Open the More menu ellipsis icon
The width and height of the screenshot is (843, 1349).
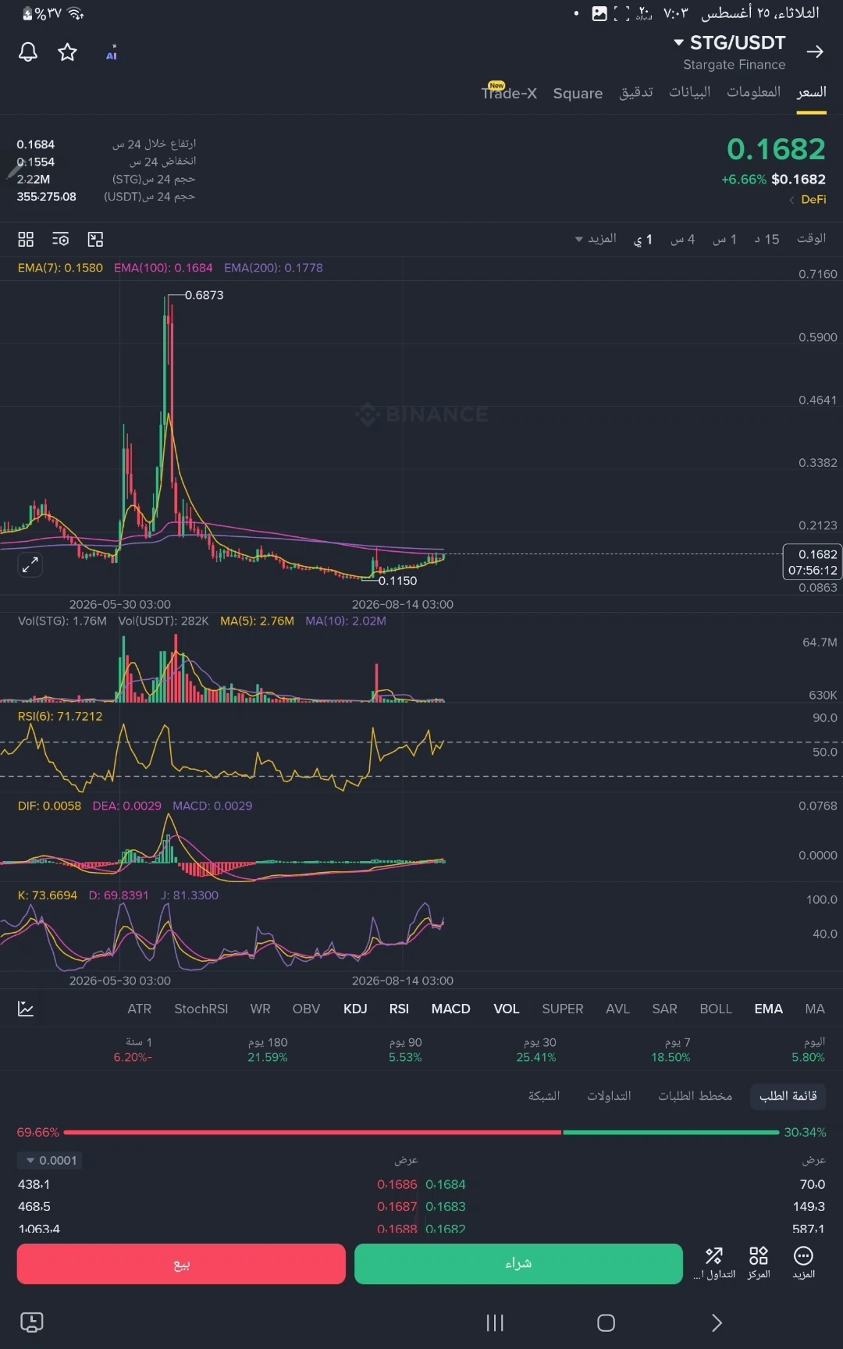click(804, 1263)
